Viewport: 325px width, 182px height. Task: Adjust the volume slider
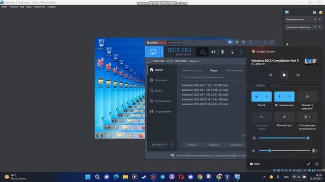pyautogui.click(x=284, y=151)
